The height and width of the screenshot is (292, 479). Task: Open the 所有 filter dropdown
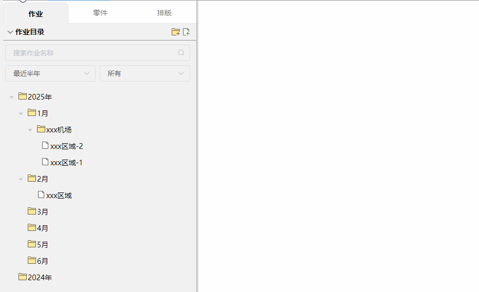(145, 73)
